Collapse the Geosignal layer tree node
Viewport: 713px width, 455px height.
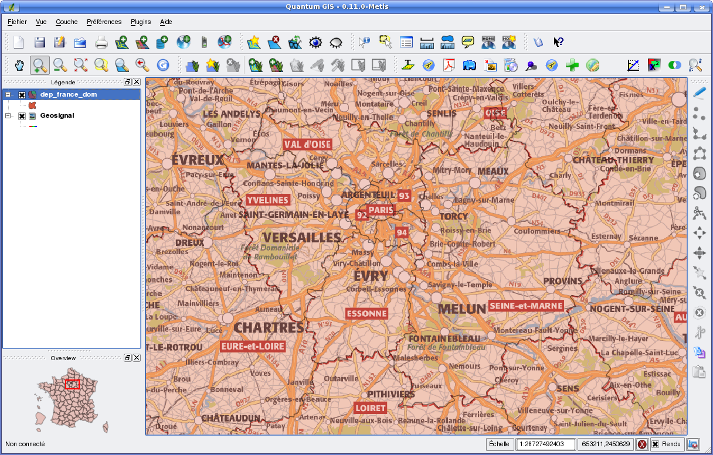[8, 116]
